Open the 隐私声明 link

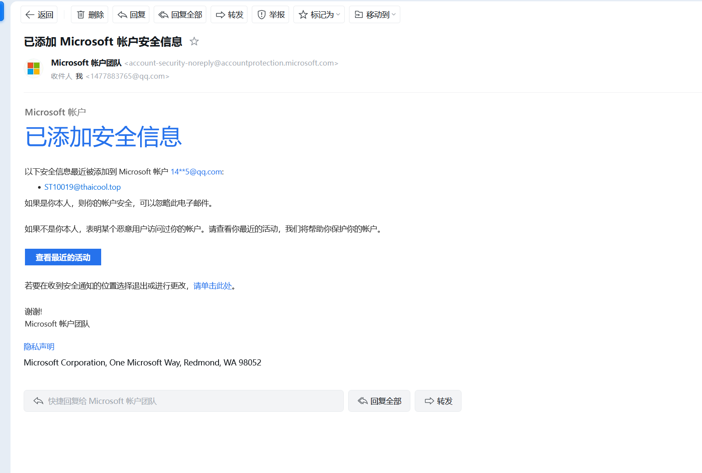39,347
